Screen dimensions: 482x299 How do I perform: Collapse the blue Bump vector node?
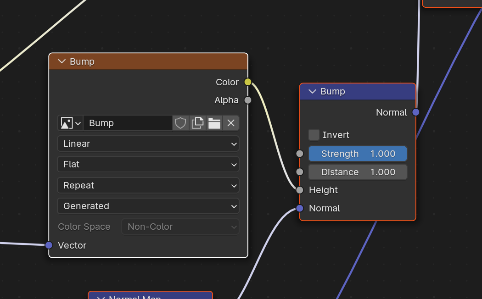click(x=312, y=91)
